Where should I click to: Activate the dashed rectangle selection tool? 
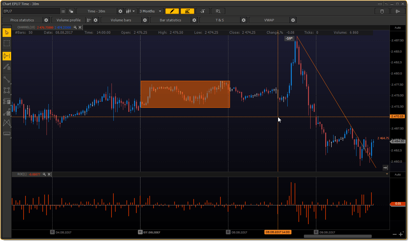(x=7, y=43)
